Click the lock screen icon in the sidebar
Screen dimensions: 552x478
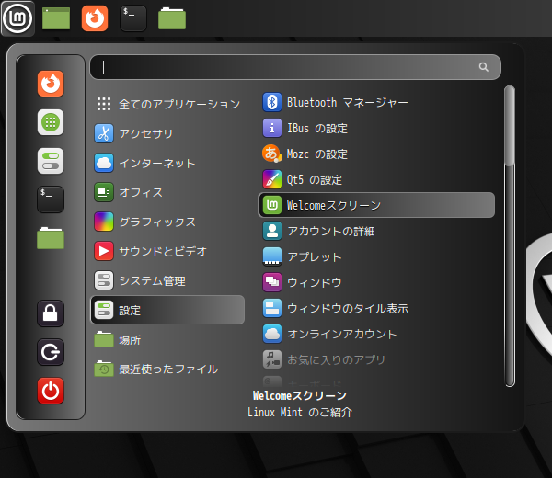51,313
